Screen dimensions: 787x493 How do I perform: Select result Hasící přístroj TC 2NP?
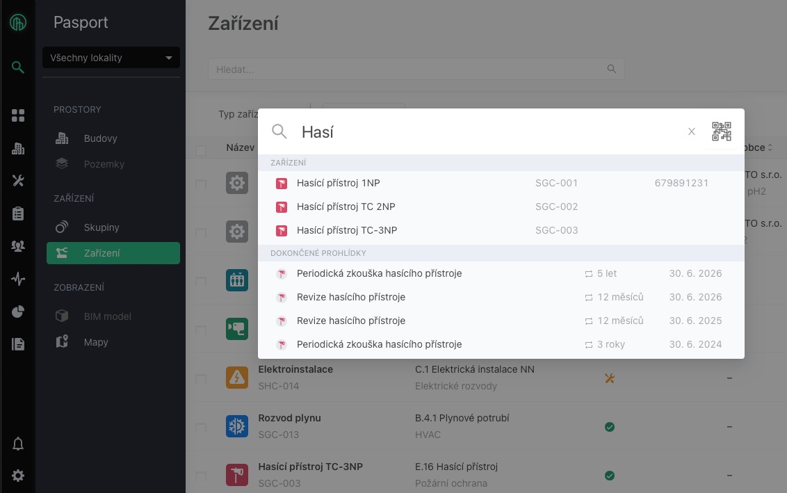346,207
